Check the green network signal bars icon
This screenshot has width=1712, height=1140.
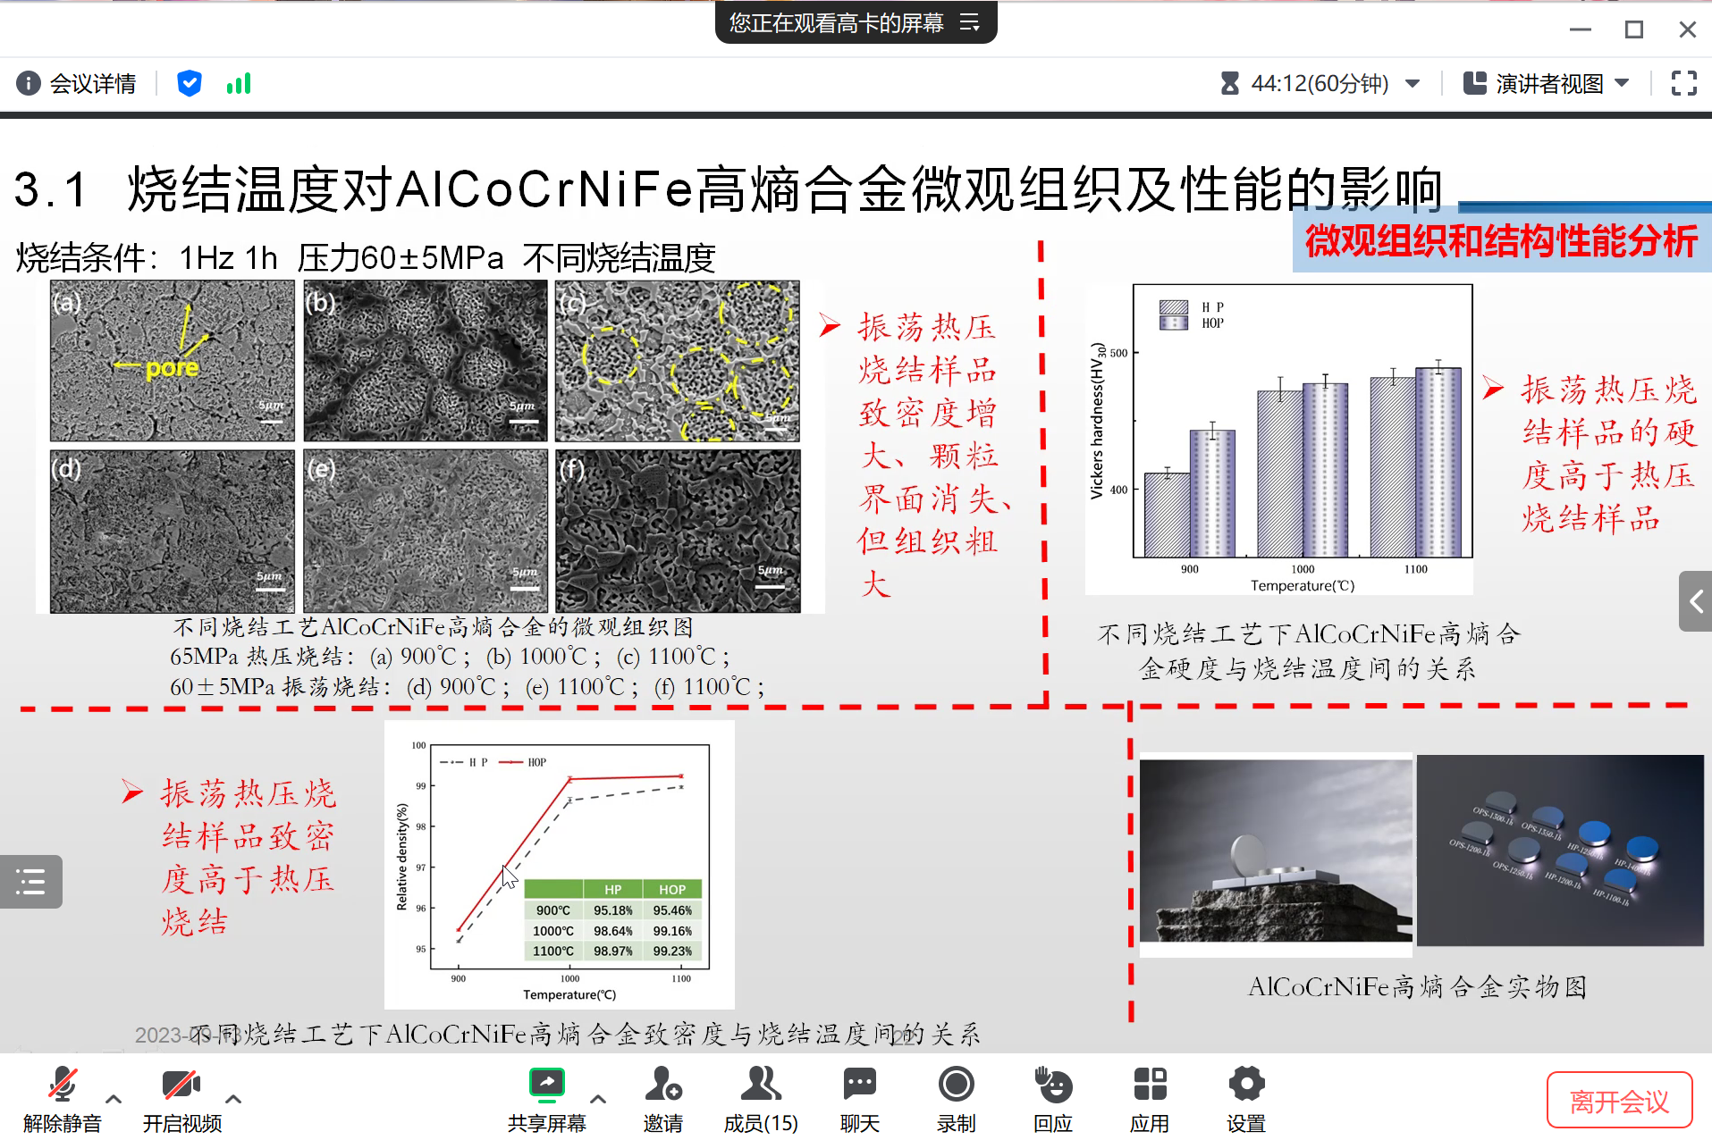point(239,83)
